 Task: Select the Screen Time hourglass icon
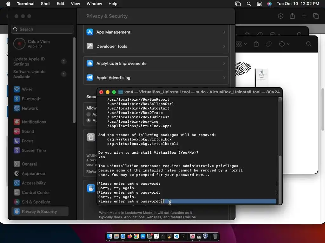tap(17, 150)
